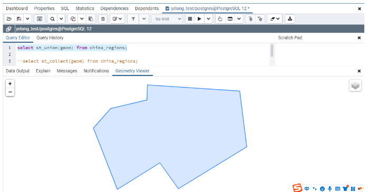Close the query tool panel with top X
This screenshot has width=368, height=192.
pos(360,8)
